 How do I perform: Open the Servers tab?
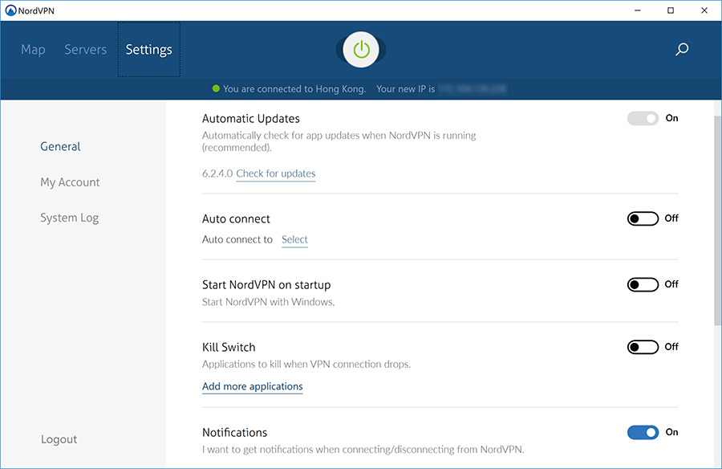[x=85, y=49]
